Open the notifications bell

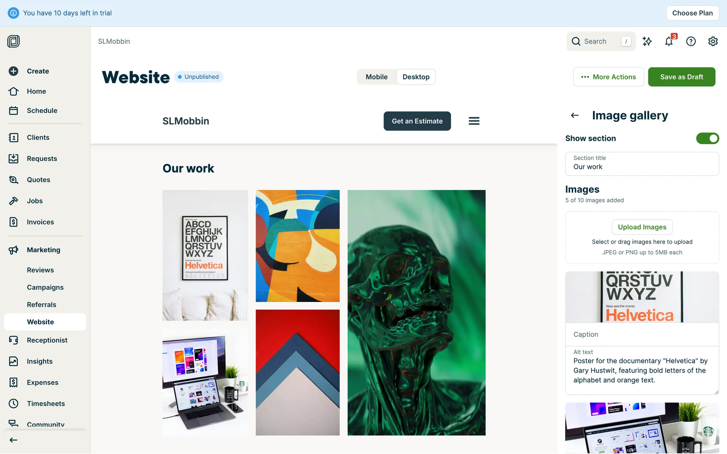[669, 41]
